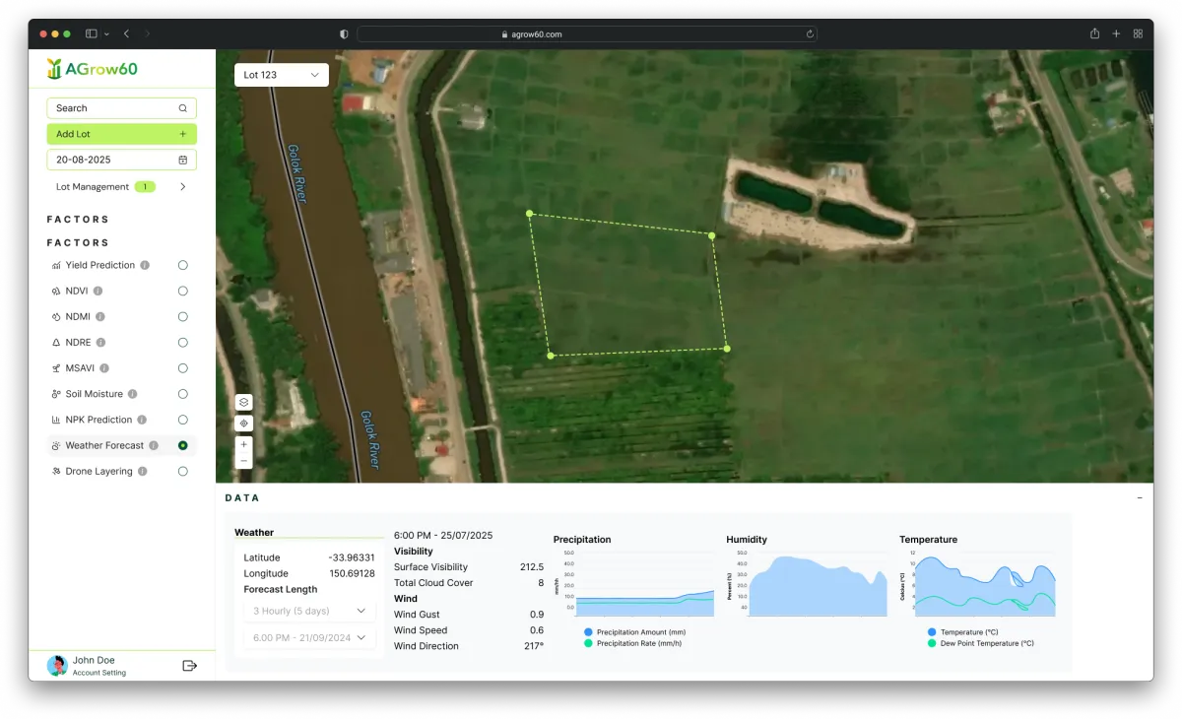Open the map layers icon
1182x719 pixels.
click(244, 402)
